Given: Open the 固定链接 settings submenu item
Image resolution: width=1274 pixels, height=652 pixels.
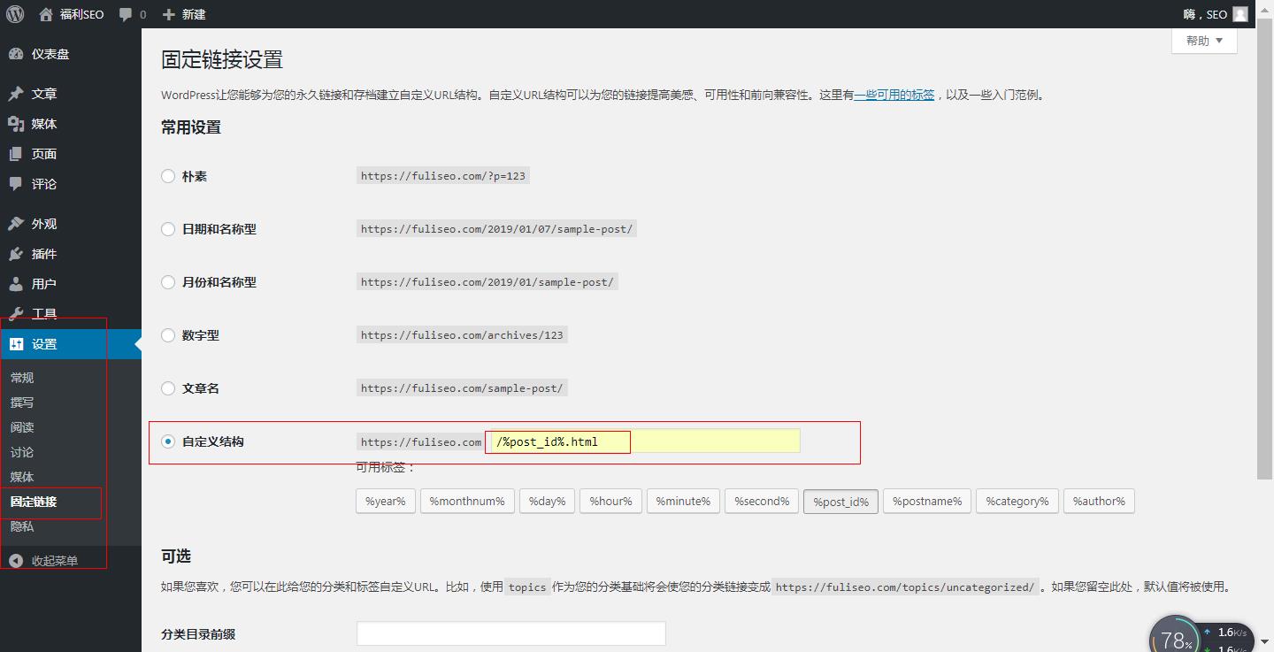Looking at the screenshot, I should (34, 502).
